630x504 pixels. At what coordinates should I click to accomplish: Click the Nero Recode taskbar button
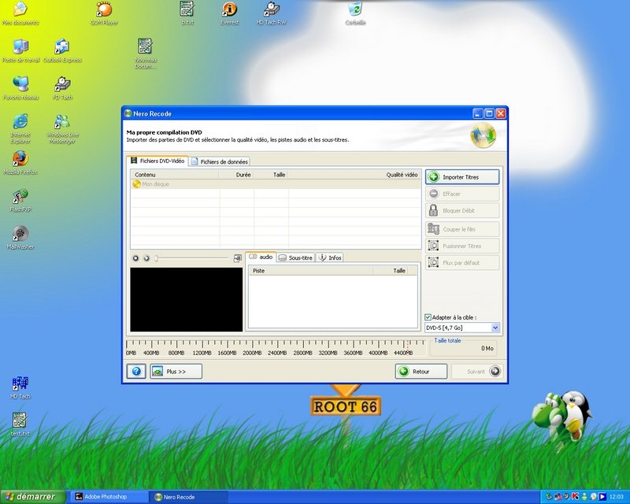[189, 497]
